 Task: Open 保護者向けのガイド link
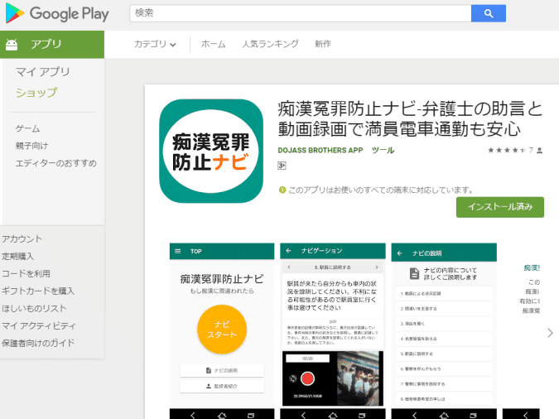(x=38, y=343)
